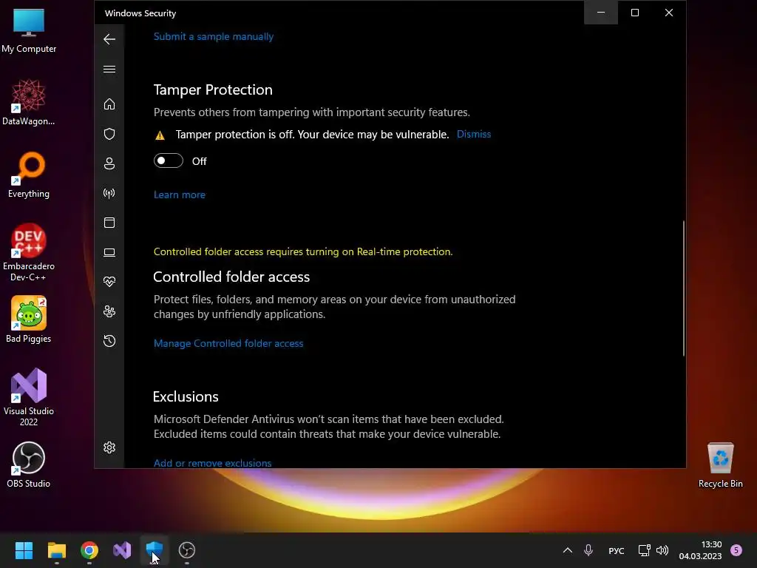Show hidden system tray icons
This screenshot has width=757, height=568.
click(x=568, y=550)
